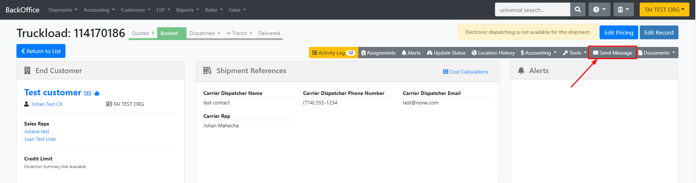The height and width of the screenshot is (183, 696).
Task: Click into the universal search field
Action: tap(532, 9)
